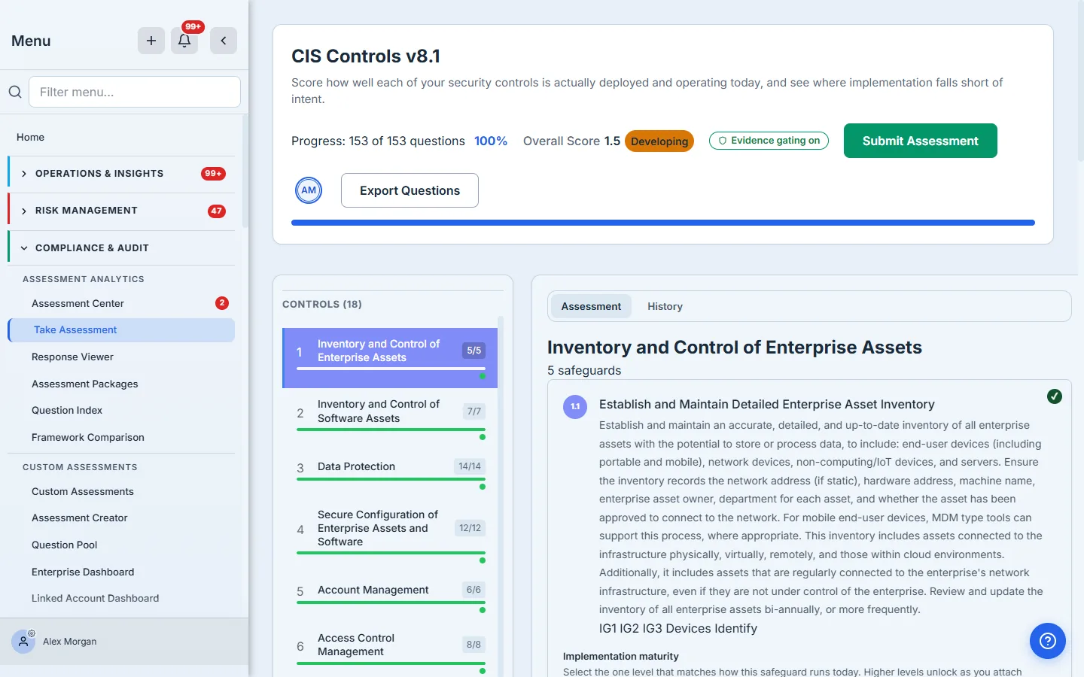Open Framework Comparison menu item

[x=121, y=437]
